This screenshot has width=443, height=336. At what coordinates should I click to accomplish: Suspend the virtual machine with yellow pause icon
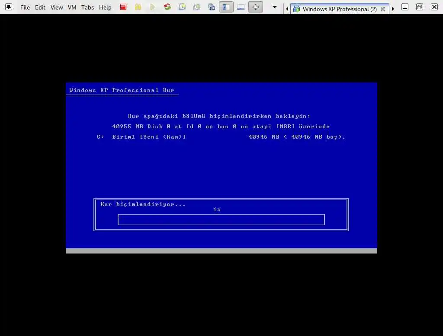pyautogui.click(x=138, y=7)
